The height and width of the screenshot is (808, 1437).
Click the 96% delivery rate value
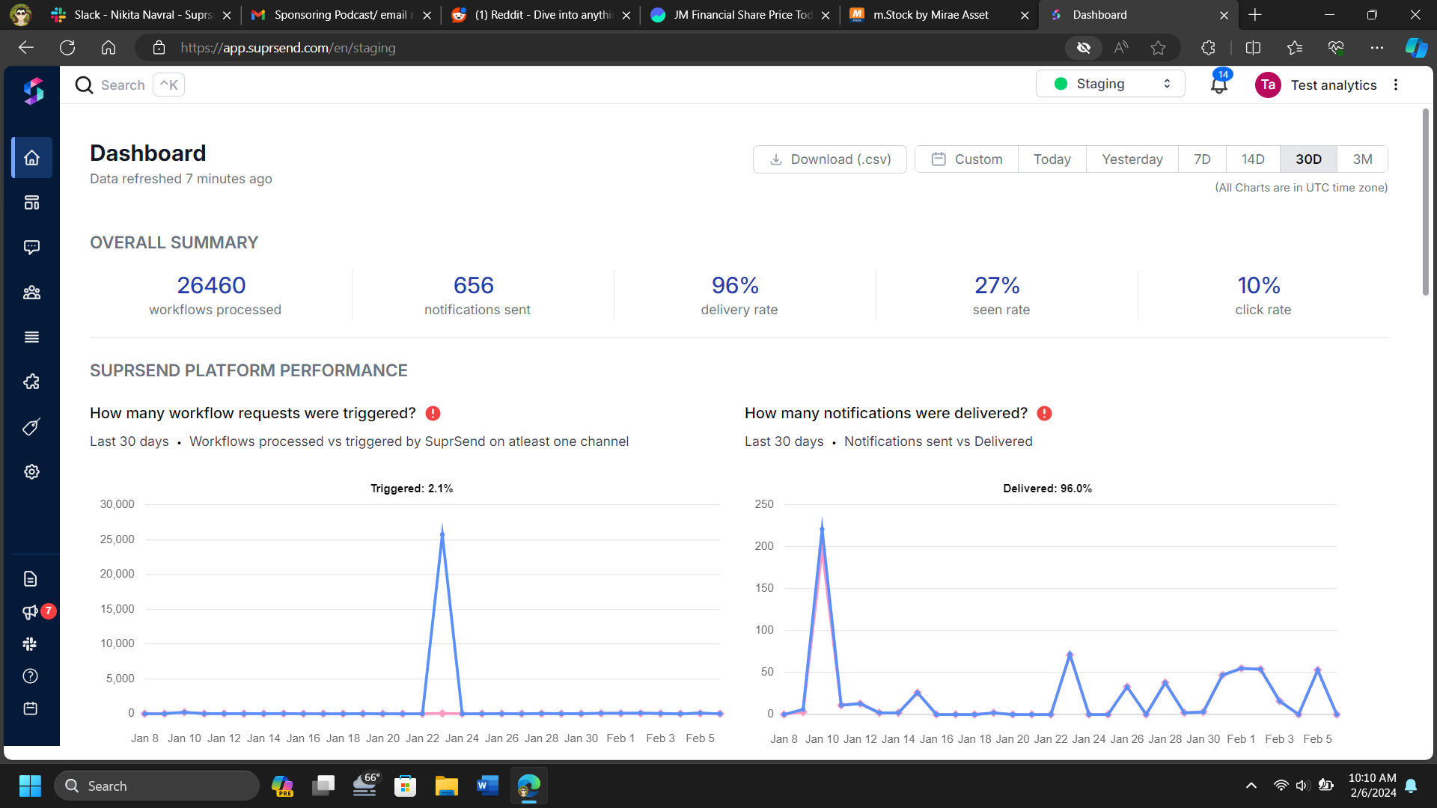(736, 285)
